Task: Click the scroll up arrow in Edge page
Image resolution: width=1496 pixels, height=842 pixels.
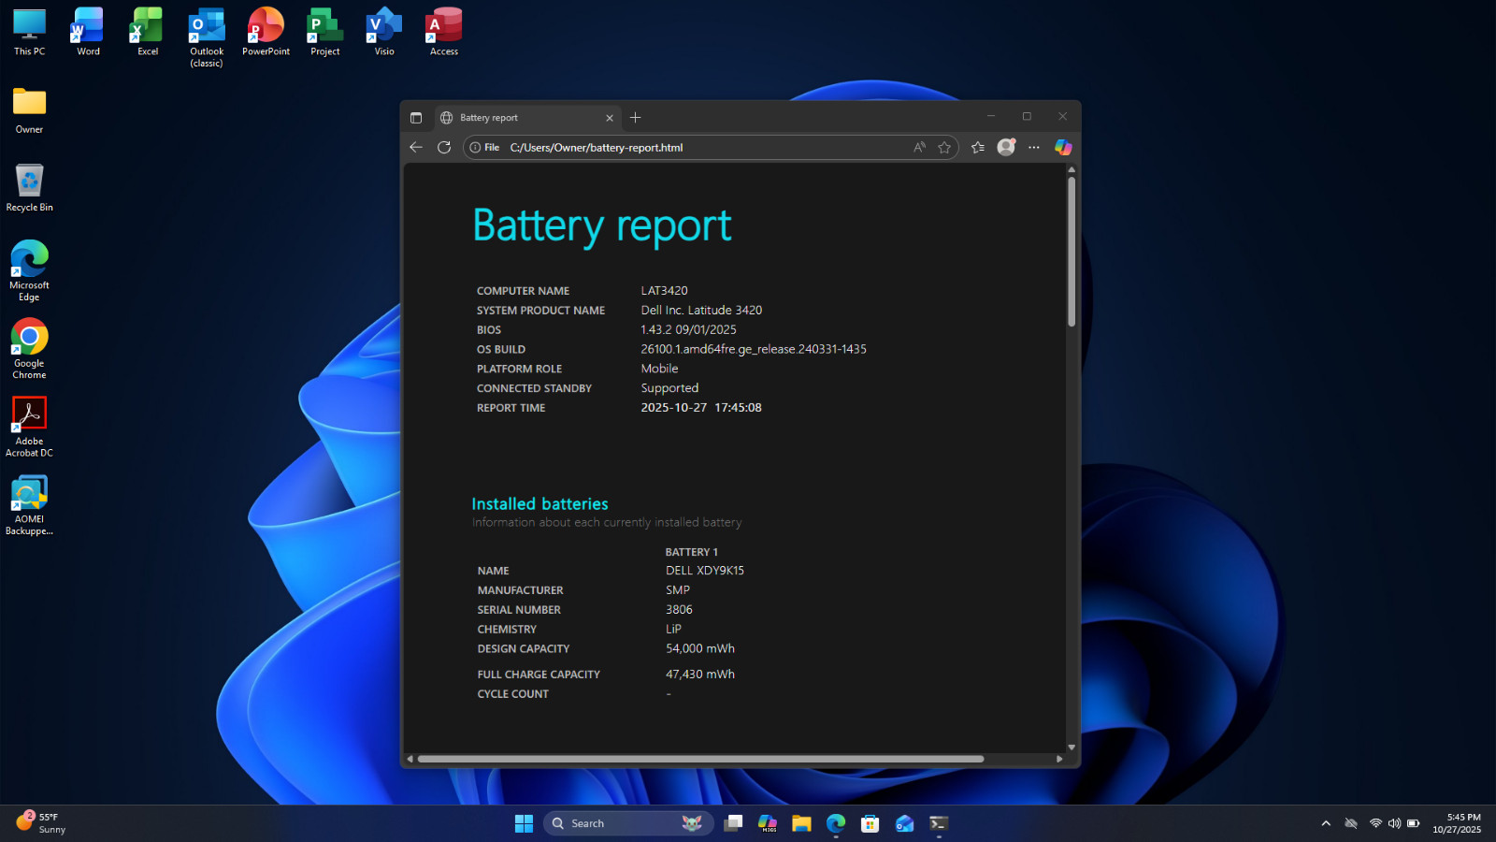Action: [1072, 169]
